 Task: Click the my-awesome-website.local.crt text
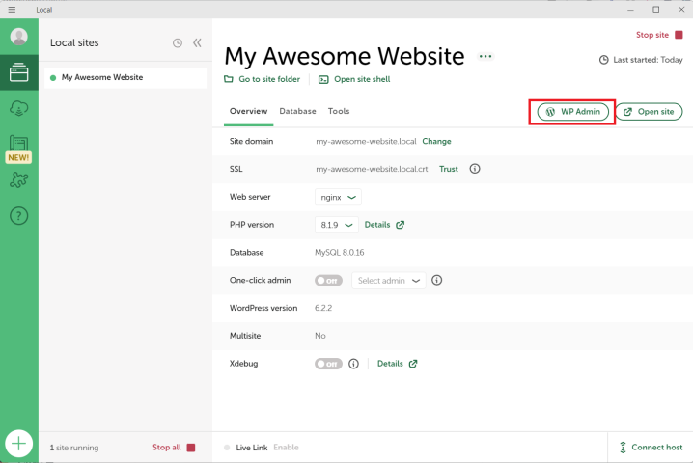pos(372,169)
